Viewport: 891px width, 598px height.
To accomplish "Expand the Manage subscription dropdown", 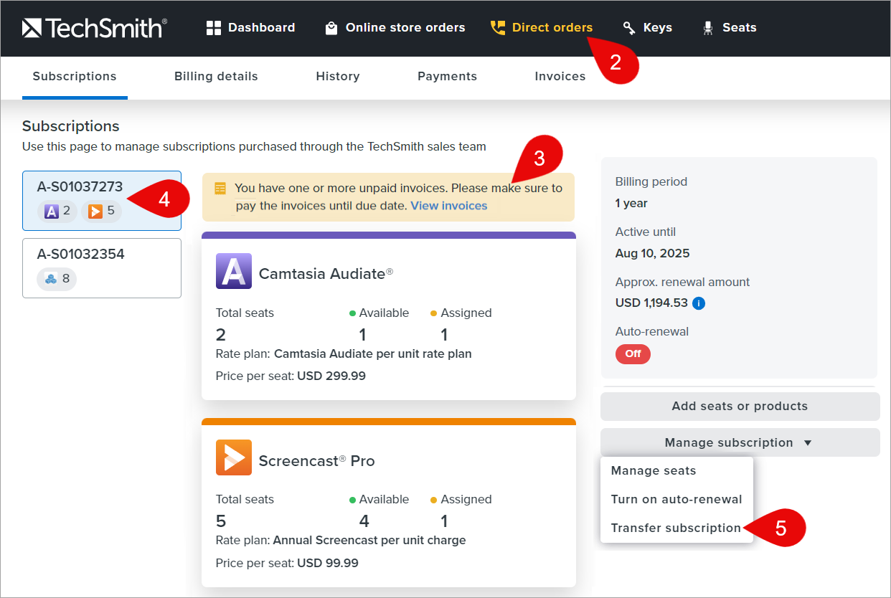I will pos(740,442).
